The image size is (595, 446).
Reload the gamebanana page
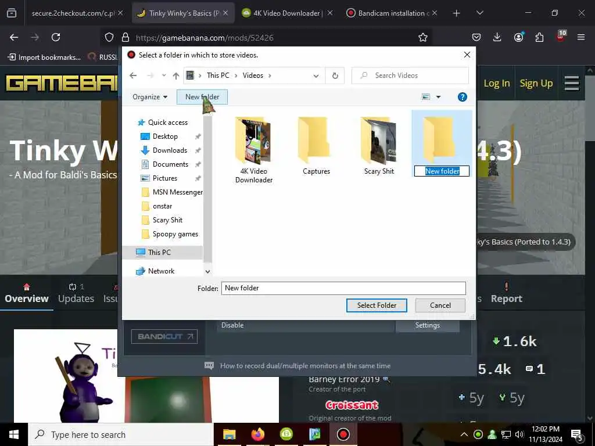point(56,37)
